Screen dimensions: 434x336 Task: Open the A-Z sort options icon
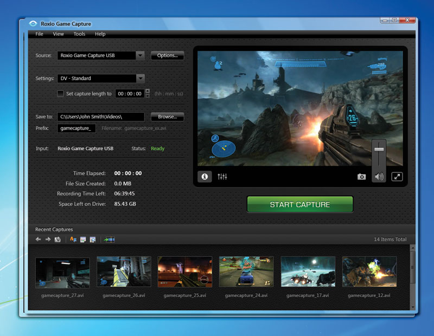pyautogui.click(x=73, y=240)
